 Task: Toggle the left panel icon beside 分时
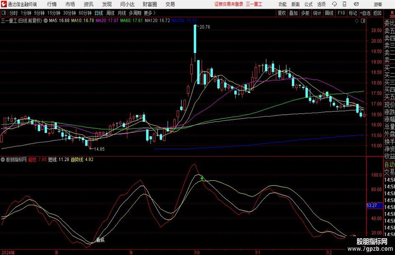click(x=4, y=13)
